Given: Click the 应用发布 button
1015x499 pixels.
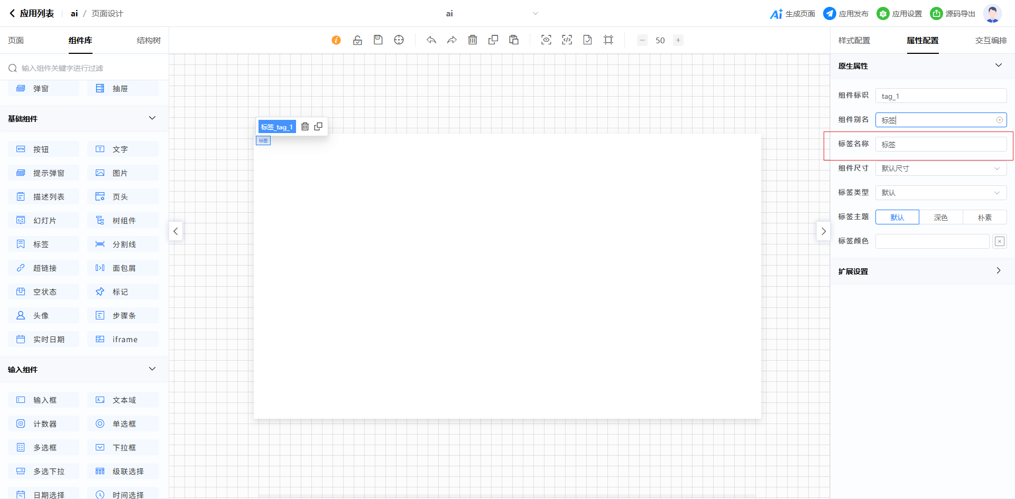Looking at the screenshot, I should coord(846,14).
